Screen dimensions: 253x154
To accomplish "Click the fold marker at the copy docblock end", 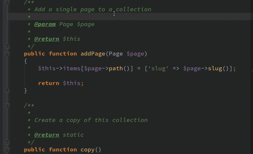I will [x=7, y=142].
